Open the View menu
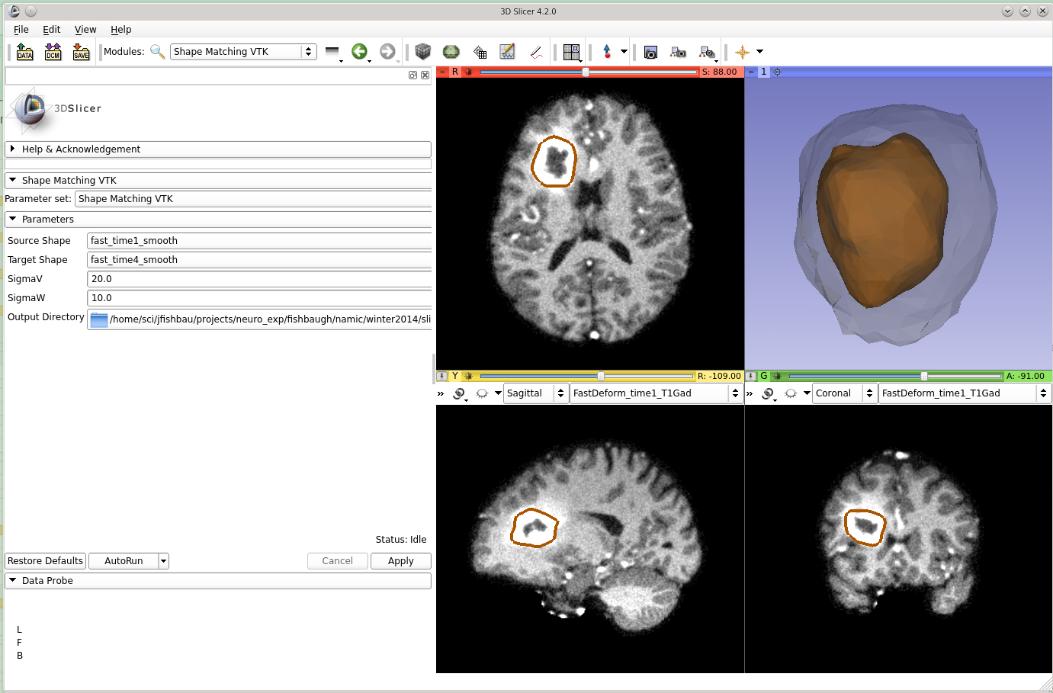This screenshot has width=1053, height=693. pyautogui.click(x=85, y=30)
